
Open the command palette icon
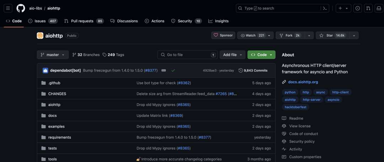point(325,8)
